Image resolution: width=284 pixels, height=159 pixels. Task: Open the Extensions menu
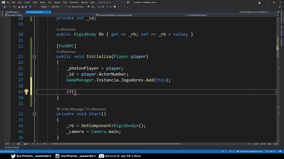pyautogui.click(x=74, y=2)
